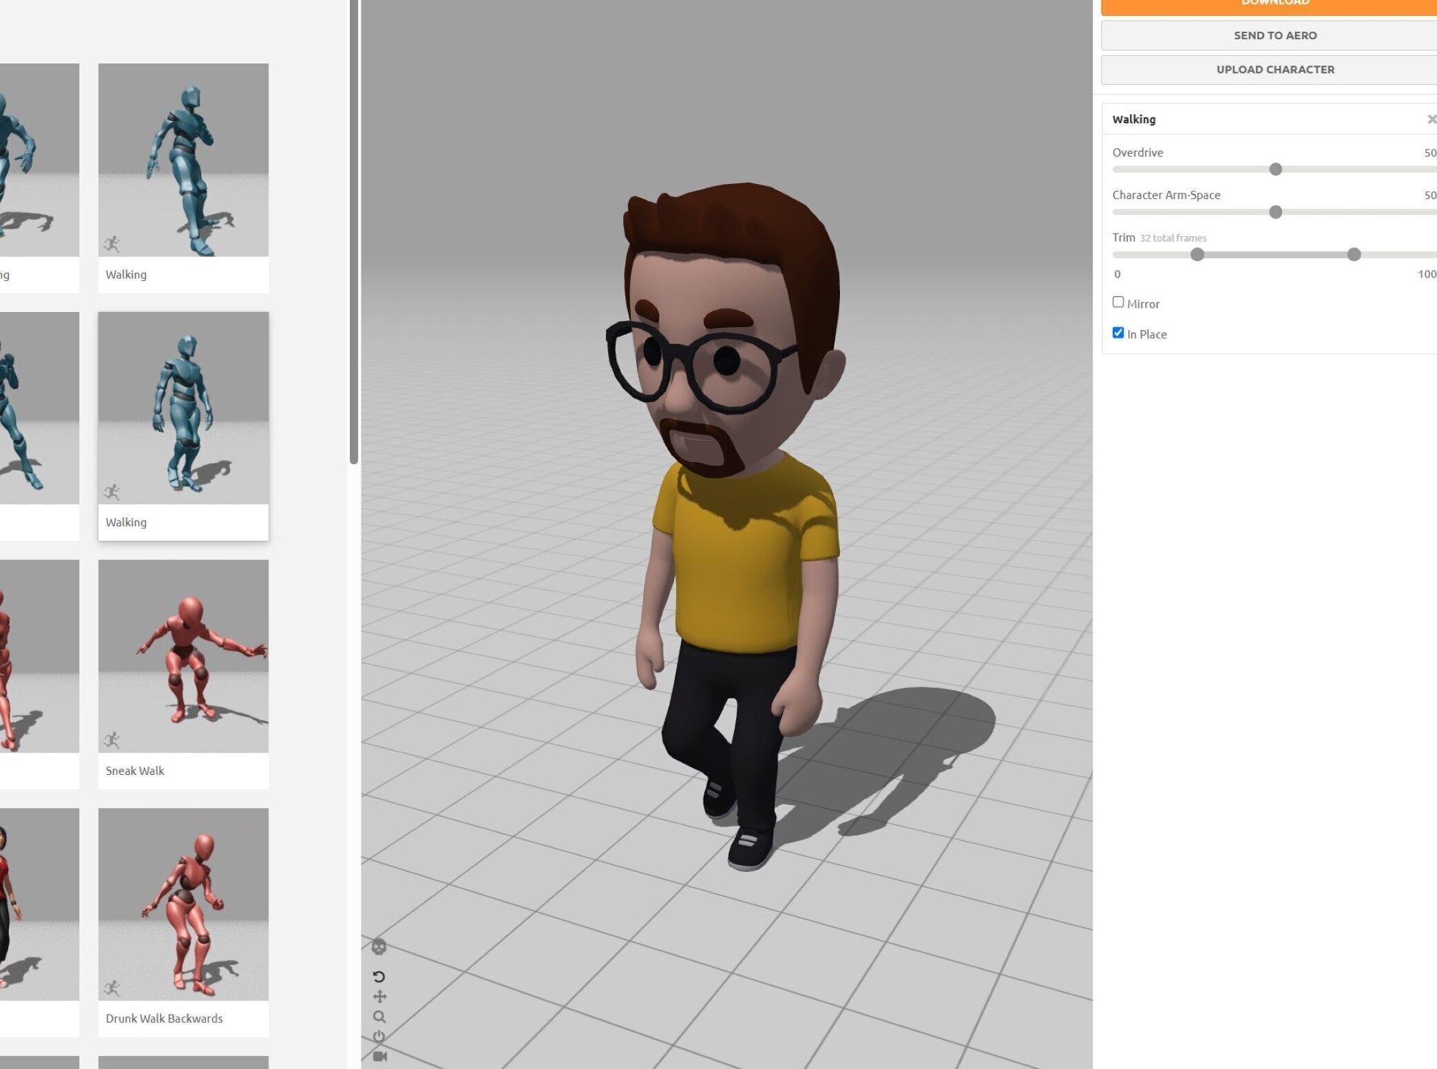The image size is (1437, 1069).
Task: Click the rotate view icon
Action: tap(379, 977)
